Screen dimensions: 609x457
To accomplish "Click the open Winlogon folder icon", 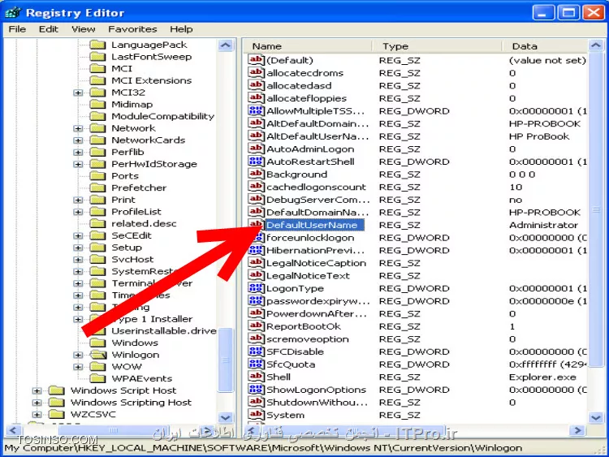I will coord(98,355).
